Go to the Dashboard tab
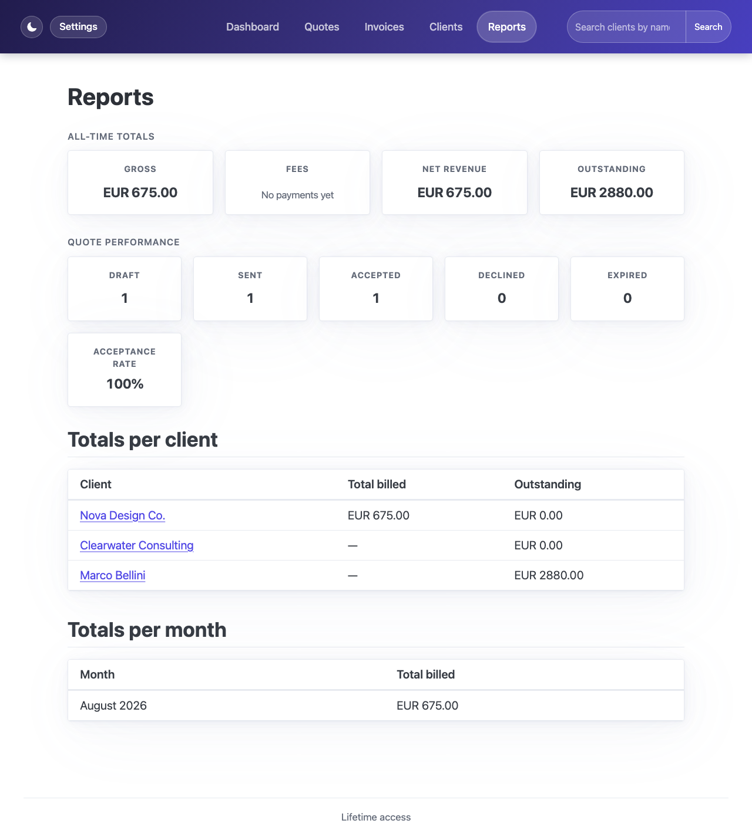 click(x=253, y=27)
